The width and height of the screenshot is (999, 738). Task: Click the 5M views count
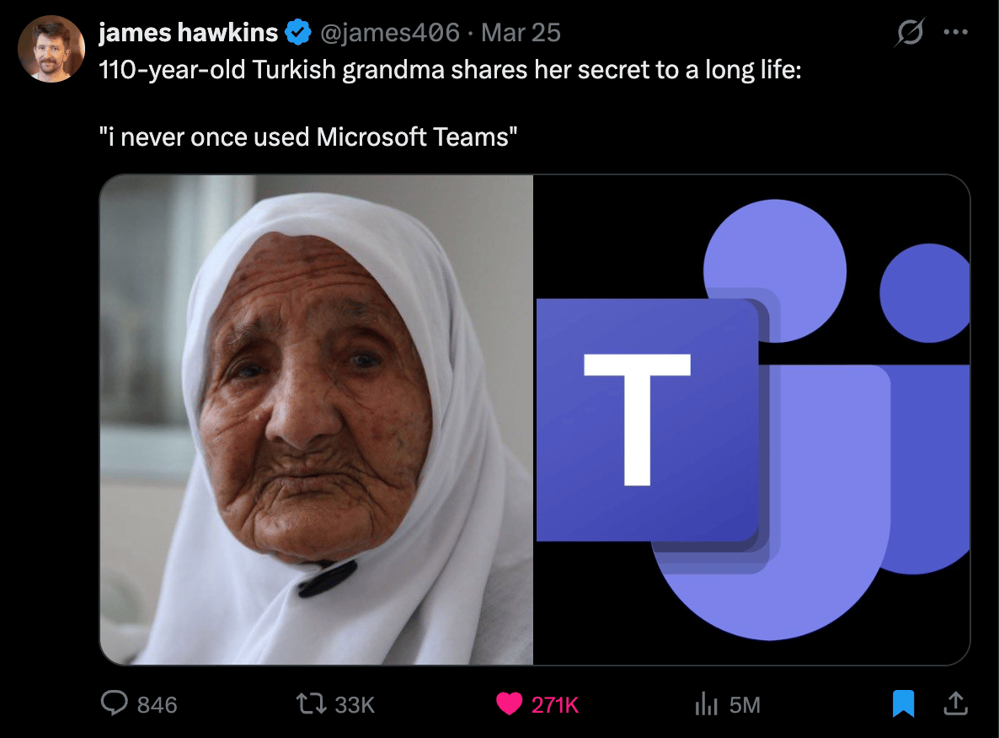tap(745, 705)
